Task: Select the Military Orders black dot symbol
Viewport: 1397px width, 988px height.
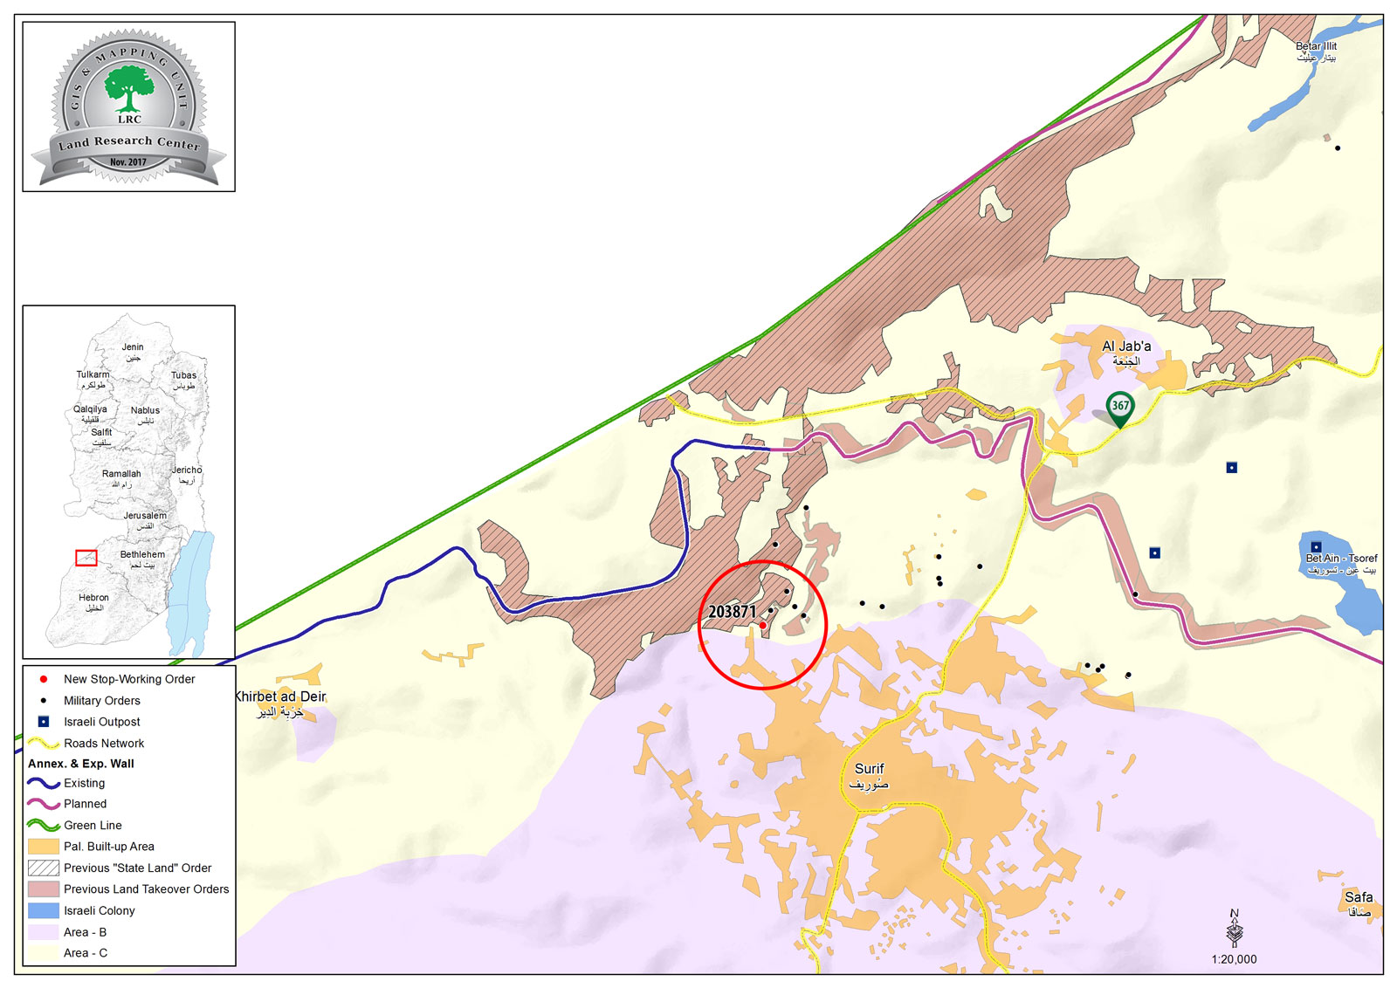Action: 45,700
